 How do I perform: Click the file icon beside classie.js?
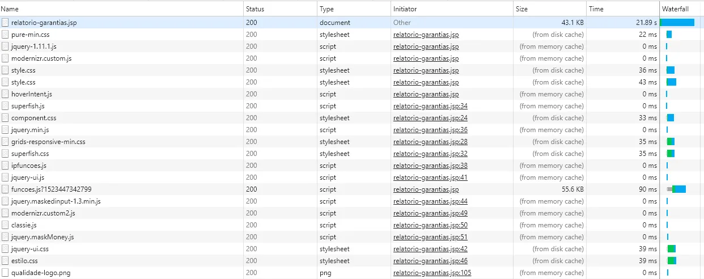5,225
